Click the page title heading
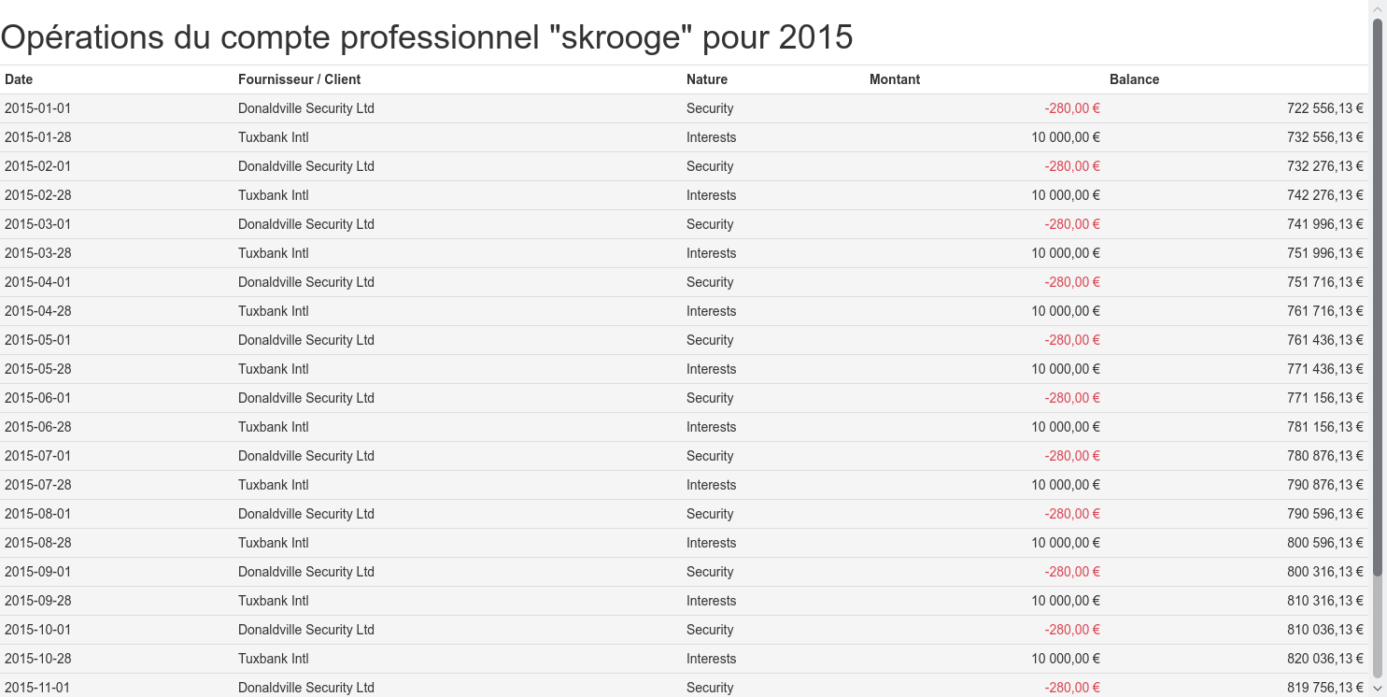This screenshot has width=1387, height=697. coord(427,37)
